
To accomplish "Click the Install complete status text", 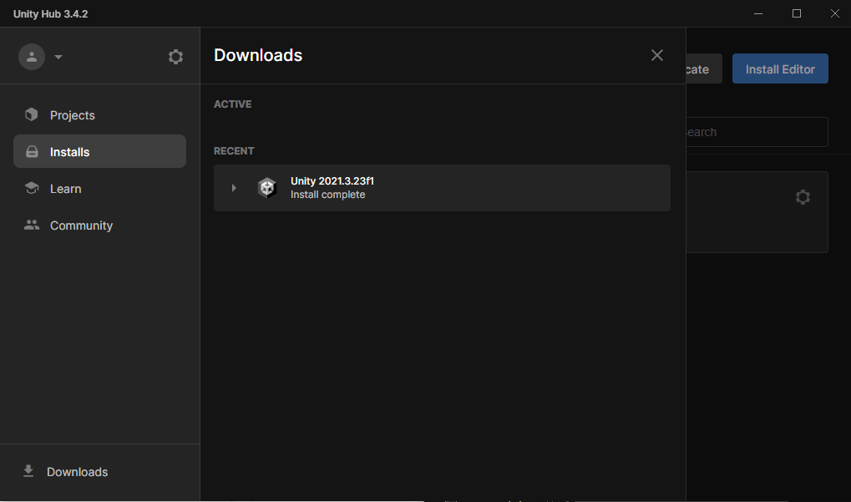I will (328, 195).
